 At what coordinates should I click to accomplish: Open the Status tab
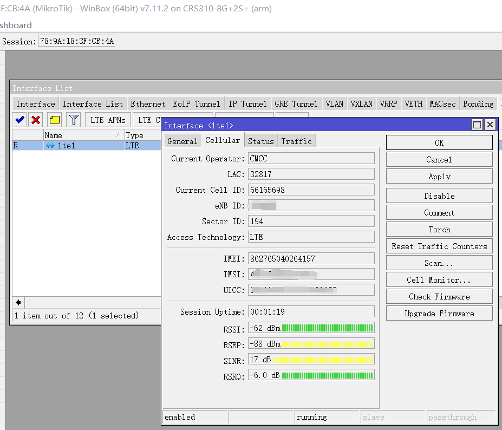pos(260,141)
